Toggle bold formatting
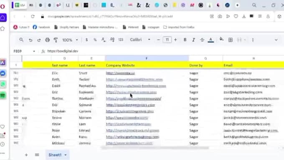 tap(185, 40)
